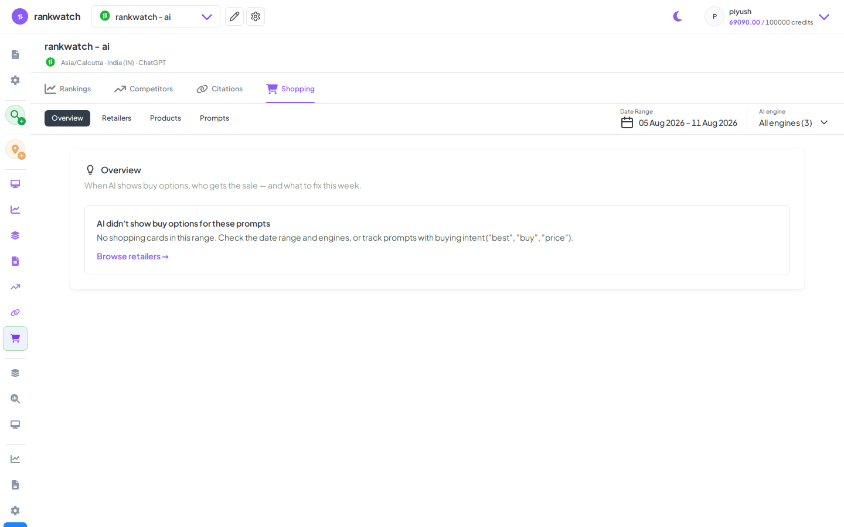This screenshot has width=844, height=527.
Task: Open the Retailers sub-tab
Action: [117, 118]
